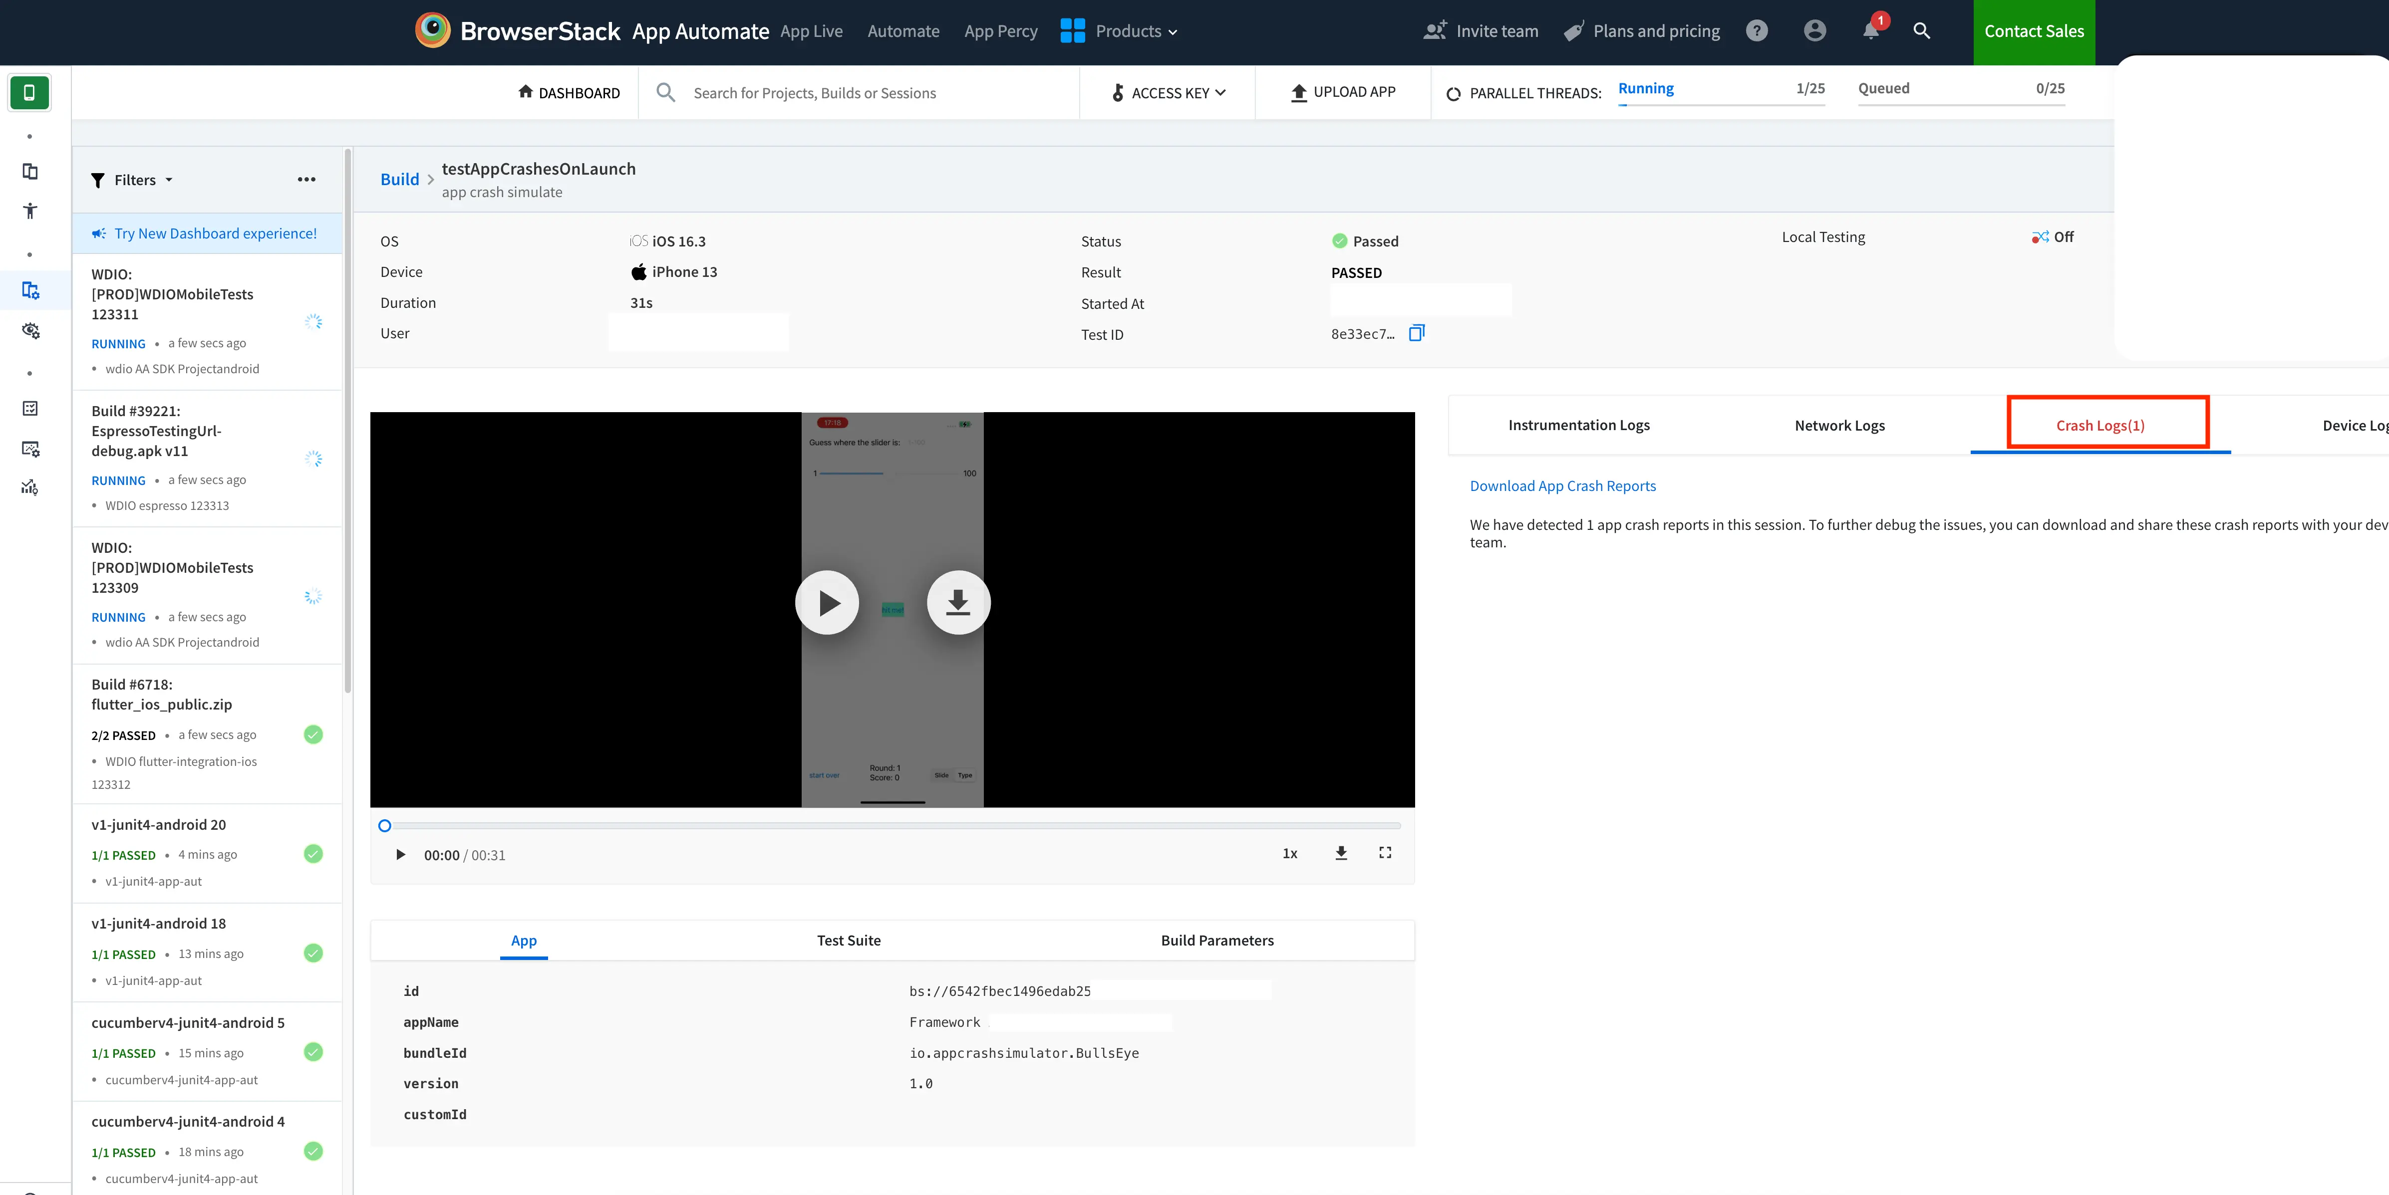
Task: Enter fullscreen video mode
Action: click(1385, 853)
